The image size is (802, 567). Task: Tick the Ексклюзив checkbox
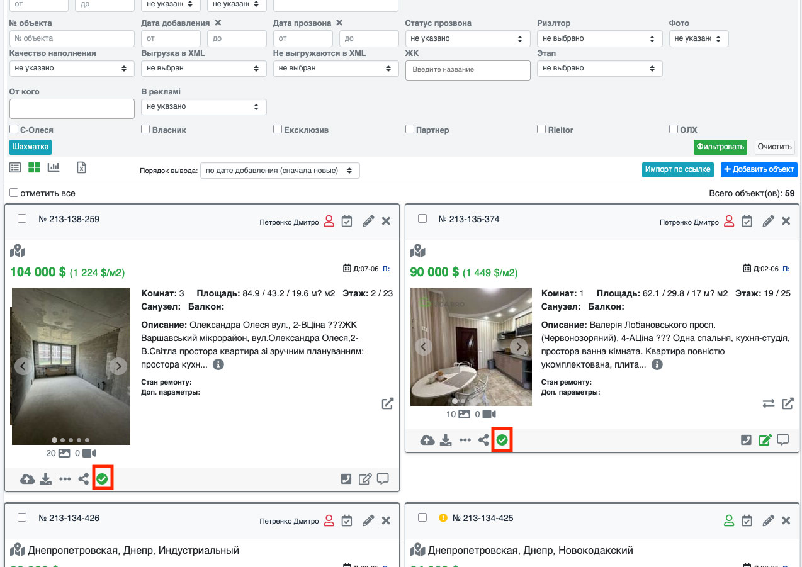tap(278, 129)
